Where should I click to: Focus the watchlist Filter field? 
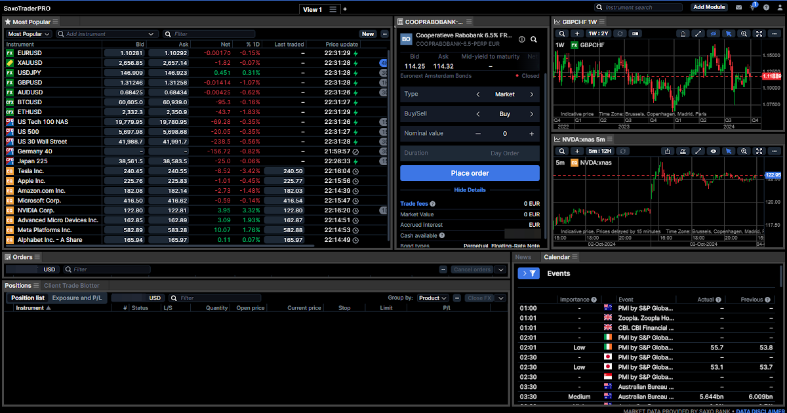(209, 34)
